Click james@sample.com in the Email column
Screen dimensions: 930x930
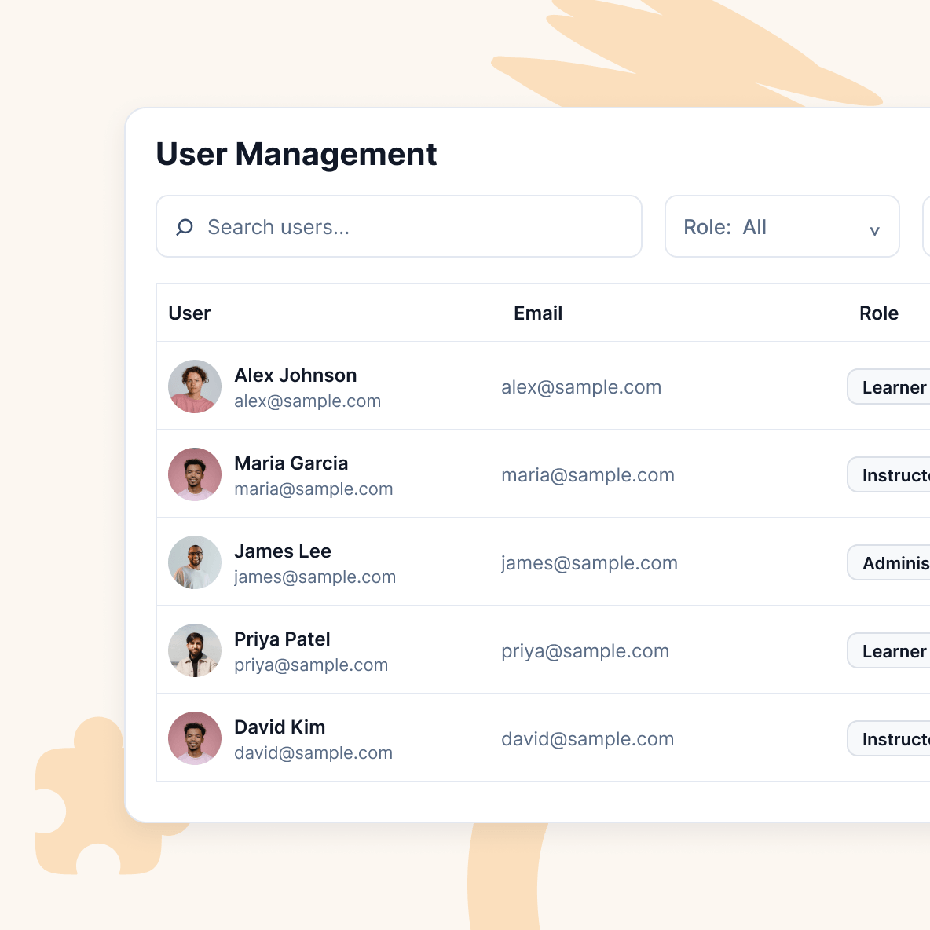[x=590, y=563]
